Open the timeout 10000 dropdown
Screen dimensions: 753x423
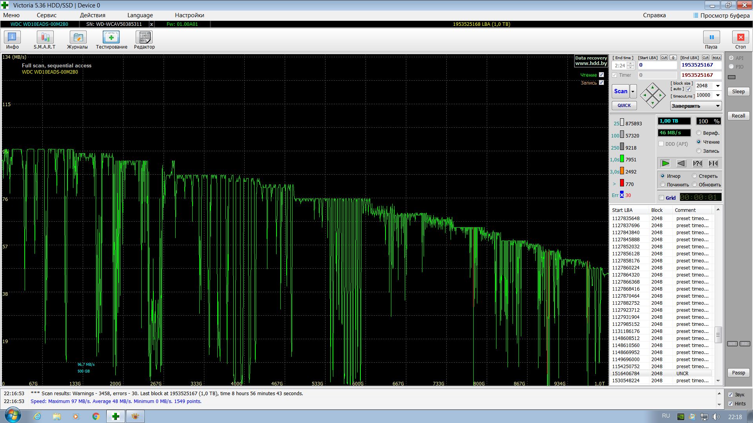[718, 95]
